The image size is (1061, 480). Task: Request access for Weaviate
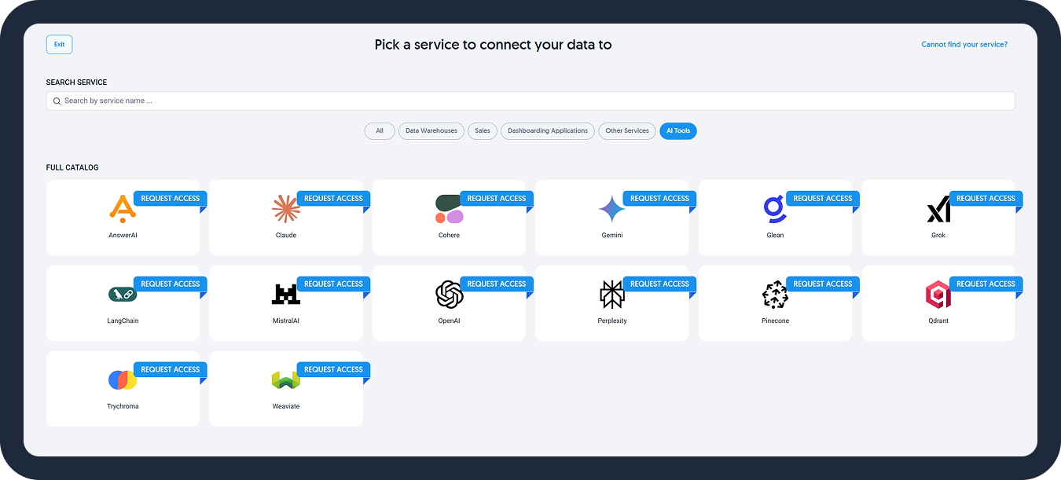333,370
